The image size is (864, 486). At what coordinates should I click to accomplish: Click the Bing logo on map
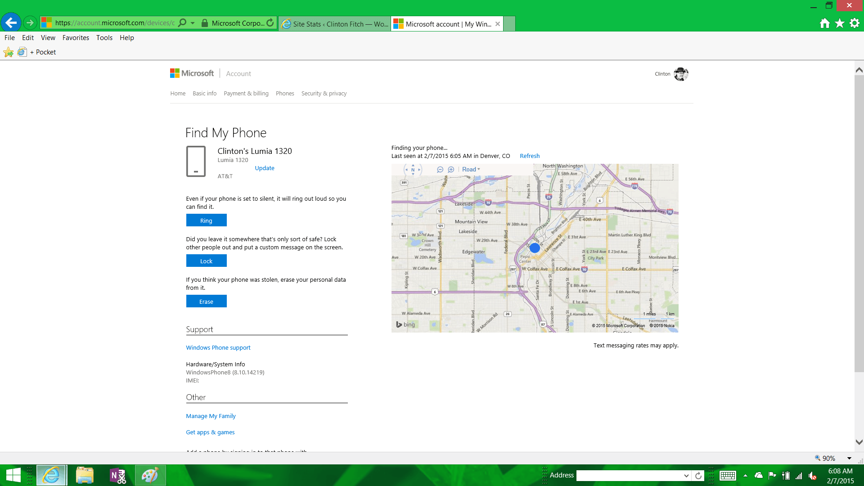point(405,324)
